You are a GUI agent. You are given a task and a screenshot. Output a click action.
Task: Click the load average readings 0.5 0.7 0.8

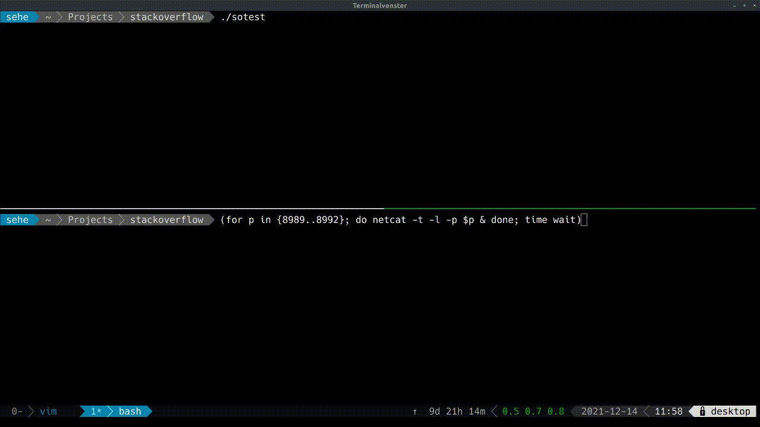point(533,411)
